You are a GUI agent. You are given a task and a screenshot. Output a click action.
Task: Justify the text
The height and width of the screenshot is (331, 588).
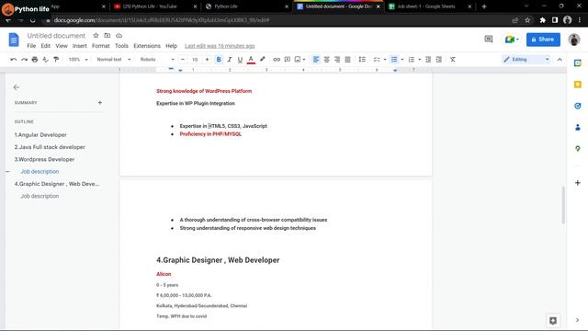(347, 59)
